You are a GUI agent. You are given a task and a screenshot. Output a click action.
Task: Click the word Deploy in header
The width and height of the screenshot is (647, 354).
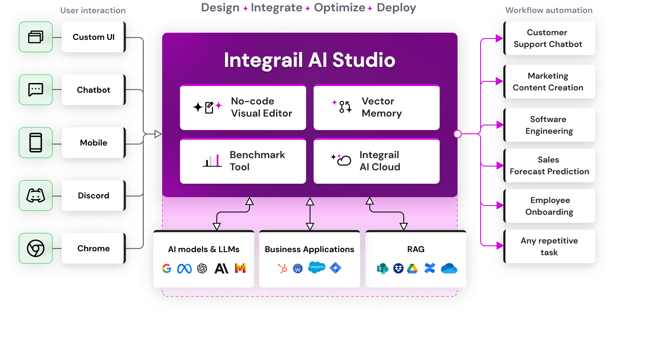coord(396,8)
